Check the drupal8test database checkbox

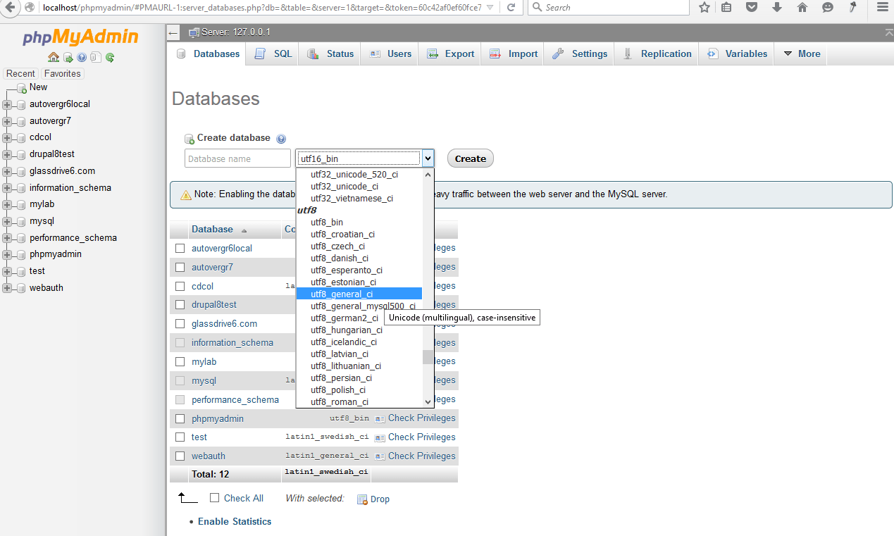click(180, 304)
